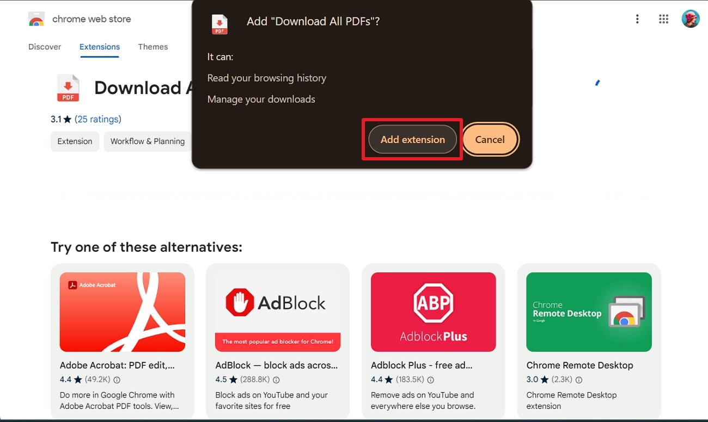The width and height of the screenshot is (708, 422).
Task: Click 'Chrome Remote Desktop extension' description text
Action: 572,401
